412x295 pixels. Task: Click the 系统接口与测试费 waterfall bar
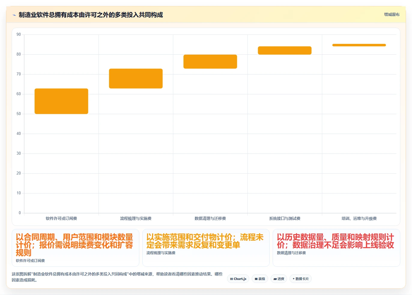pyautogui.click(x=285, y=50)
